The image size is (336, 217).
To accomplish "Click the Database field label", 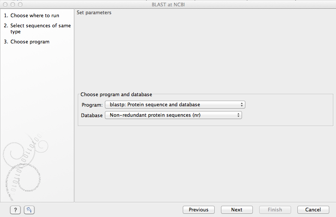I will click(x=92, y=116).
